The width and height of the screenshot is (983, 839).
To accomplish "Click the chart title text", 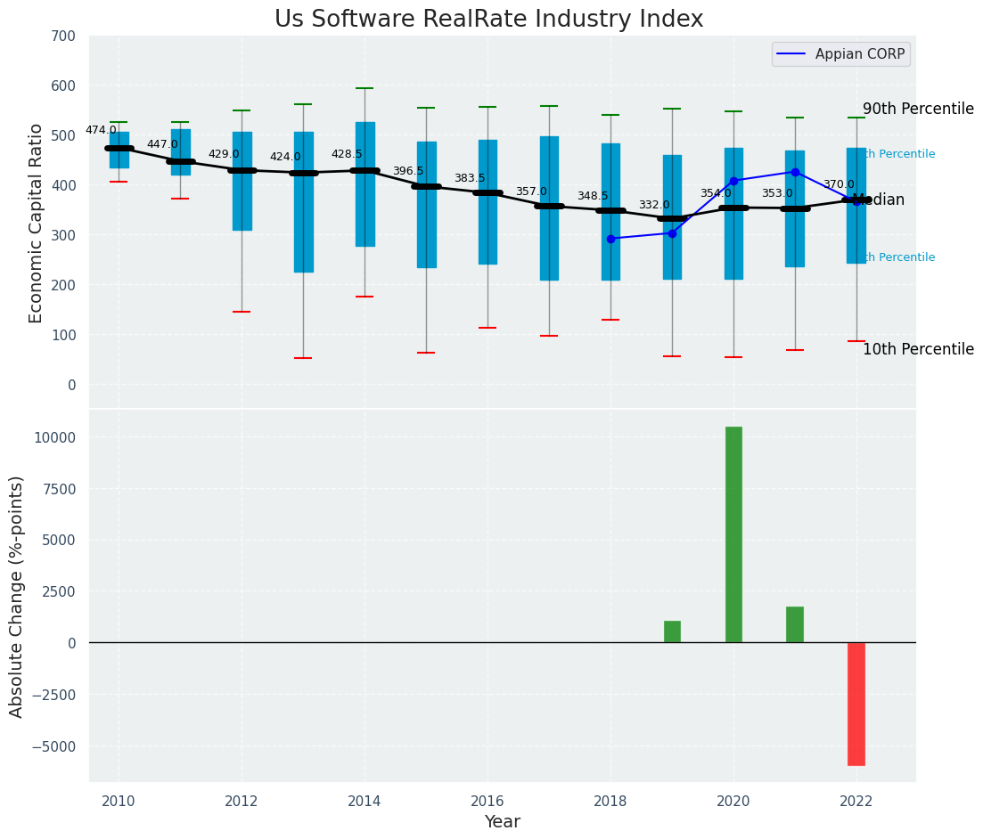I will pyautogui.click(x=489, y=19).
